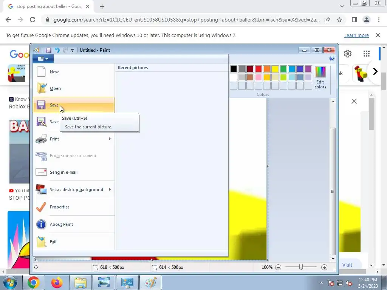Click the printer icon next to Print

[x=41, y=139]
